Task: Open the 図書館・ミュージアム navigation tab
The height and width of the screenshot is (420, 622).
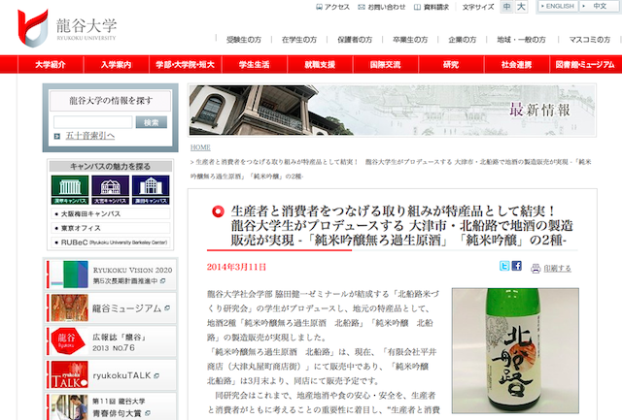Action: tap(585, 65)
